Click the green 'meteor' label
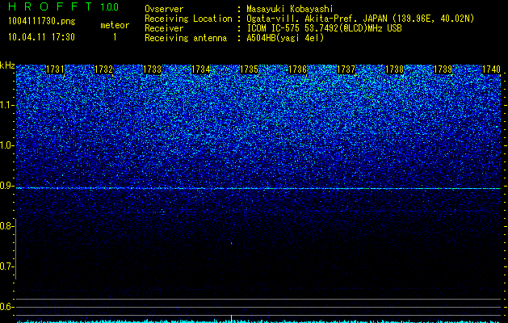 (x=115, y=25)
